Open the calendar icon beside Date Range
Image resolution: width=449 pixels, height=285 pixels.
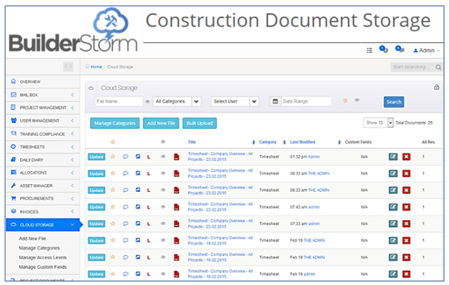click(x=275, y=101)
